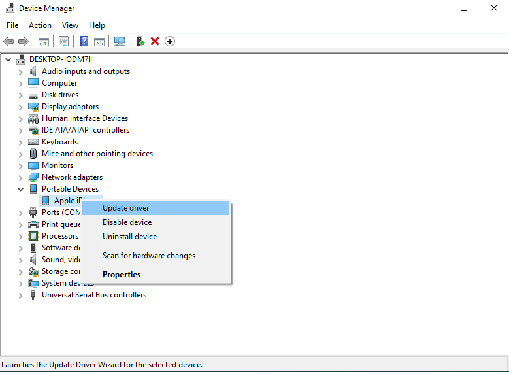Expand the Monitors arrow
Image resolution: width=509 pixels, height=372 pixels.
(x=21, y=166)
